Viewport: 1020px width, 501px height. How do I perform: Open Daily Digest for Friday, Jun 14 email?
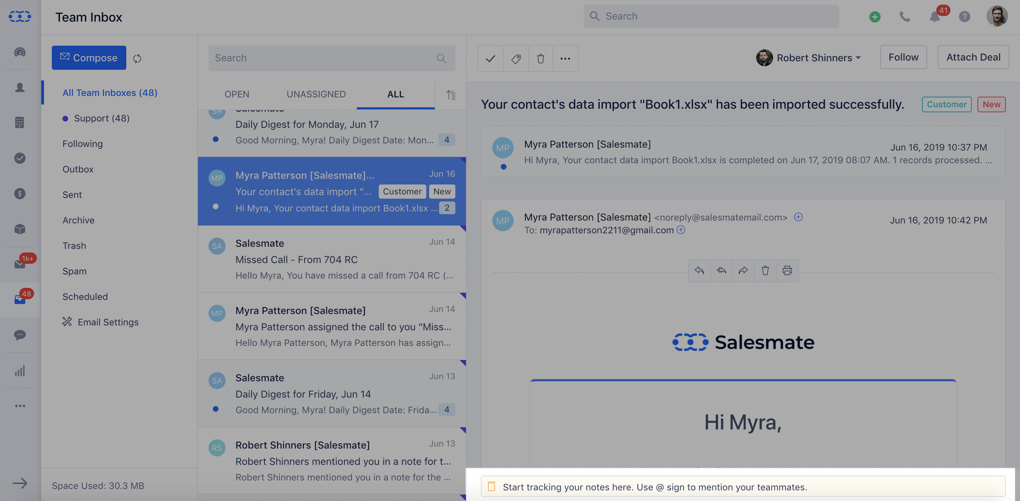(x=331, y=393)
